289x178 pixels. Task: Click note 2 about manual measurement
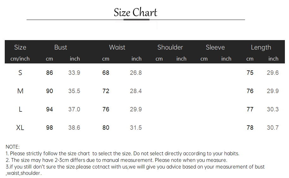click(116, 160)
